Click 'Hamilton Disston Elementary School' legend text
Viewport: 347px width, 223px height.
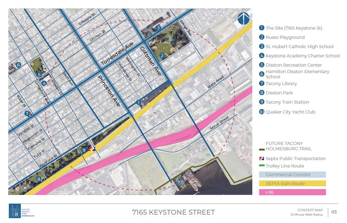point(297,74)
